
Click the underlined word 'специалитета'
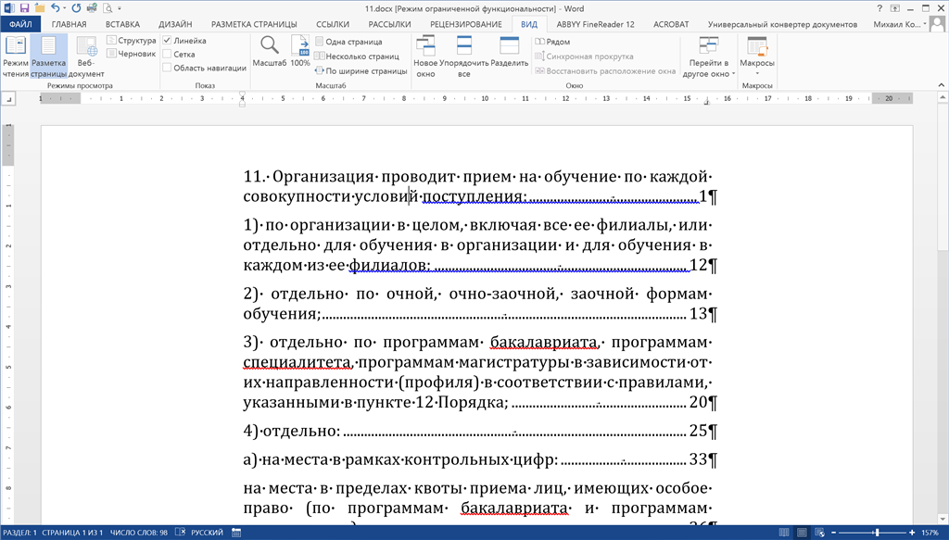297,362
